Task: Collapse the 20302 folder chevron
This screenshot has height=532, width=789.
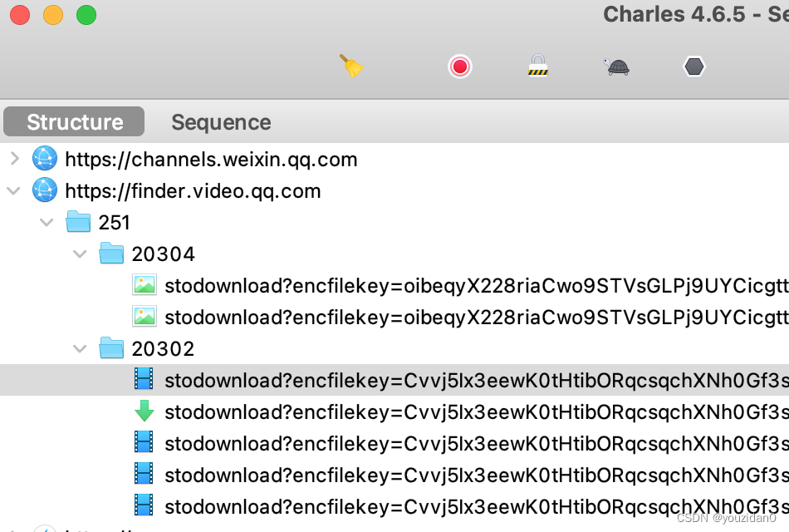Action: pyautogui.click(x=80, y=348)
